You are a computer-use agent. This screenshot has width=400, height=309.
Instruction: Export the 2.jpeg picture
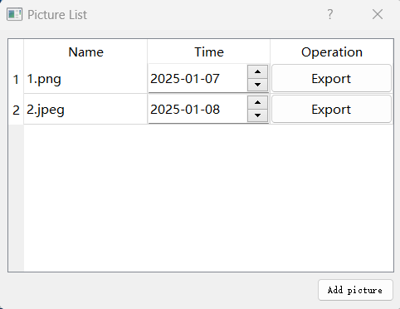pos(331,110)
